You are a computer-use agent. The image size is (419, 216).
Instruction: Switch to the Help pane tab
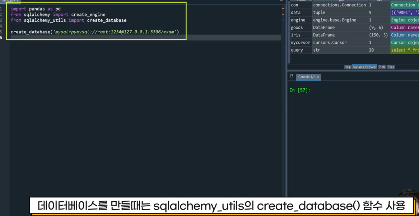348,67
